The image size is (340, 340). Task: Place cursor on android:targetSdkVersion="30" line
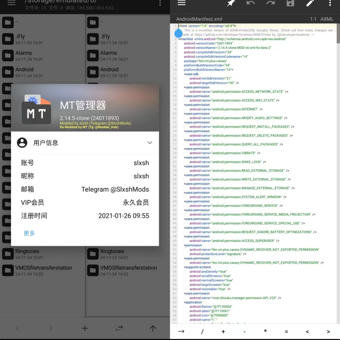click(x=214, y=83)
